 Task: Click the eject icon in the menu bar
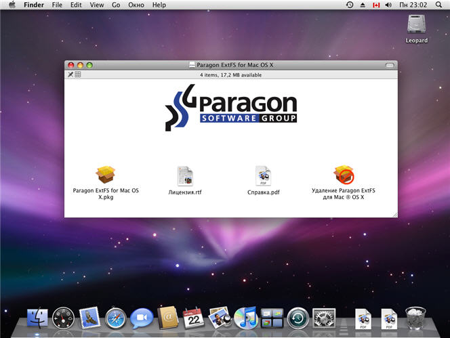(x=363, y=5)
